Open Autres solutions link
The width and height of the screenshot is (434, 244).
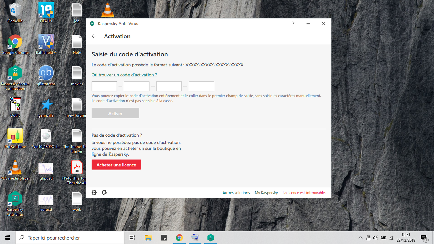point(236,192)
